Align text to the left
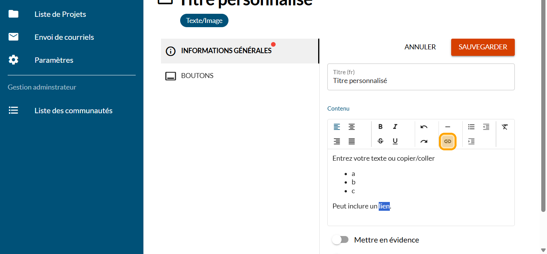 coord(337,127)
